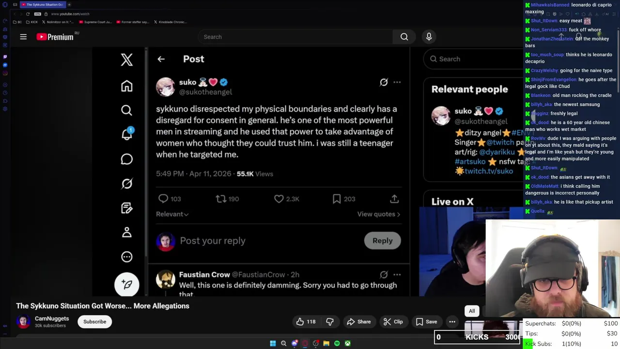
Task: Go back with the Post arrow
Action: (x=161, y=59)
